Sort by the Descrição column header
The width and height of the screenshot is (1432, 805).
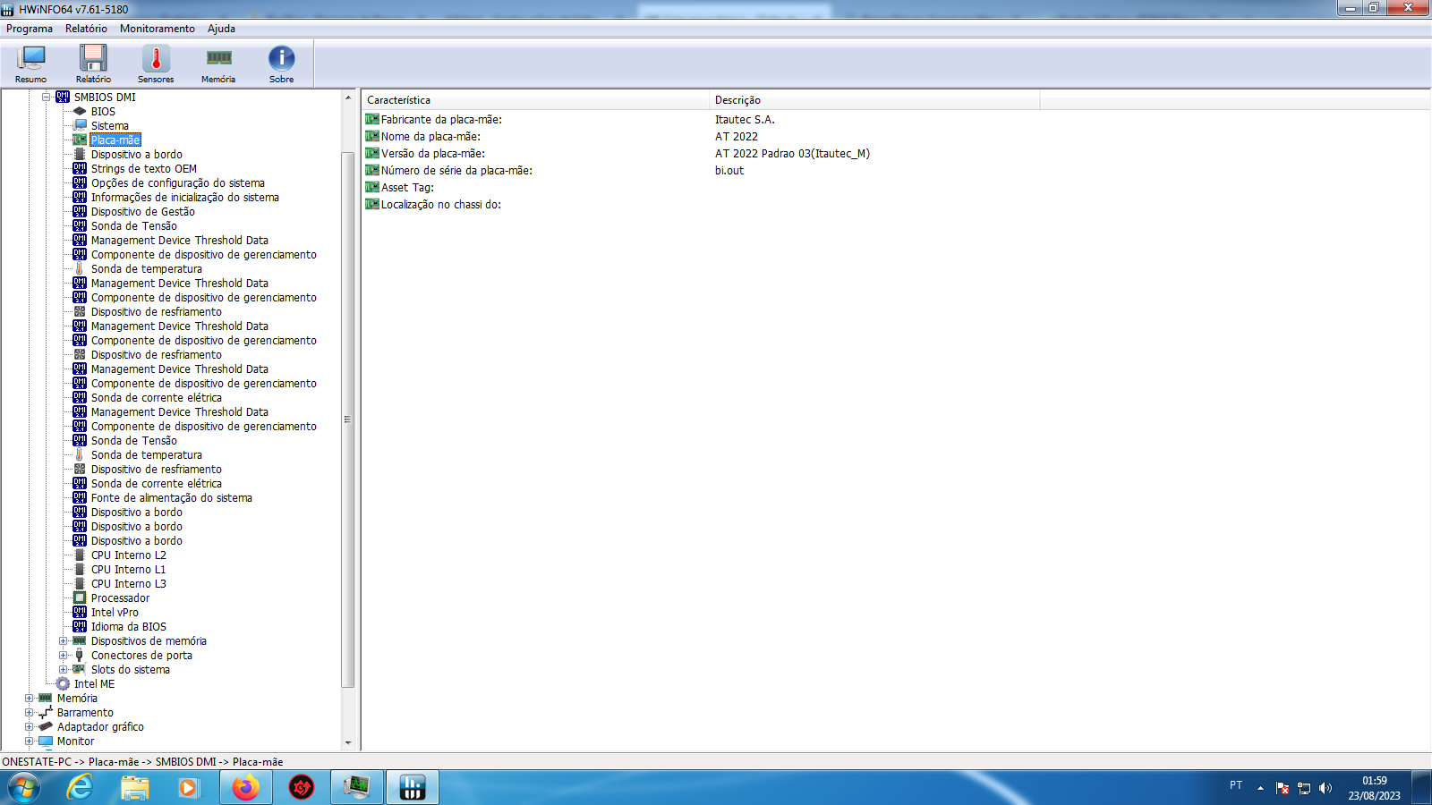(874, 100)
